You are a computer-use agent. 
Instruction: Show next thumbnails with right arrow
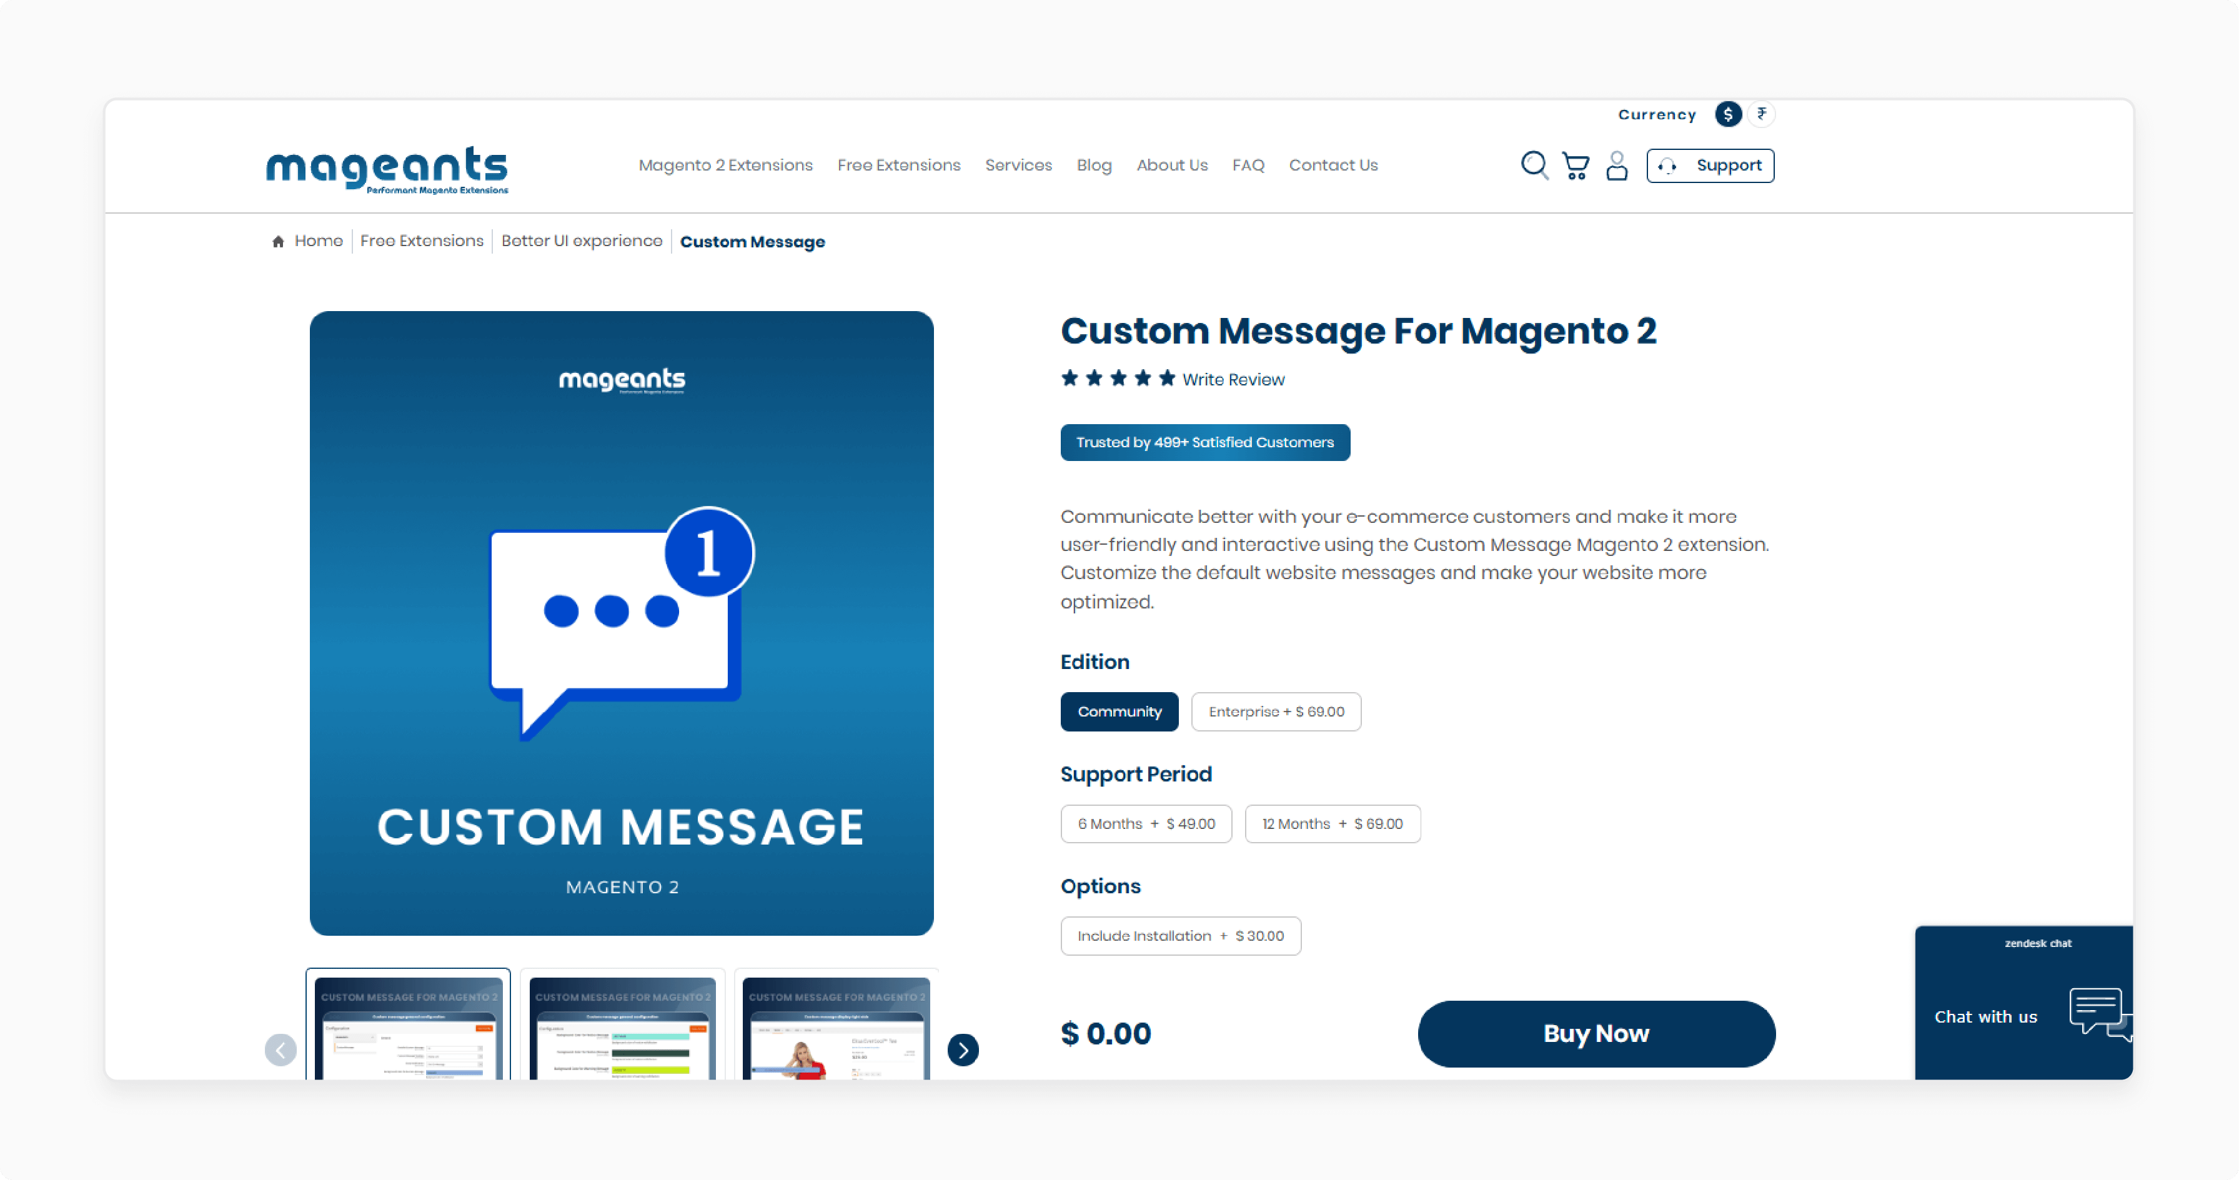[963, 1051]
